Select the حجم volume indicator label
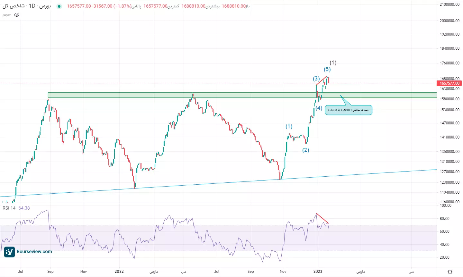The width and height of the screenshot is (463, 277). click(x=7, y=15)
